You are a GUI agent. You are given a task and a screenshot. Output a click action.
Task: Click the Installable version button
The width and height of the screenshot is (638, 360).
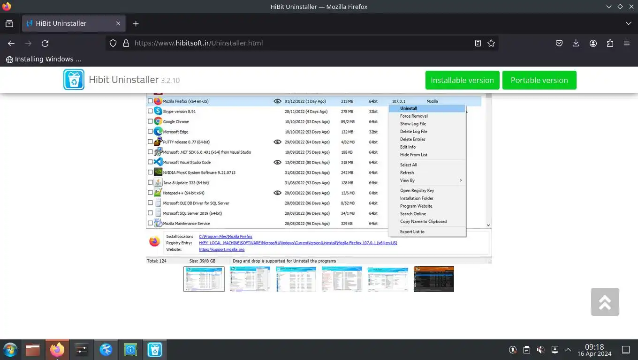(462, 80)
